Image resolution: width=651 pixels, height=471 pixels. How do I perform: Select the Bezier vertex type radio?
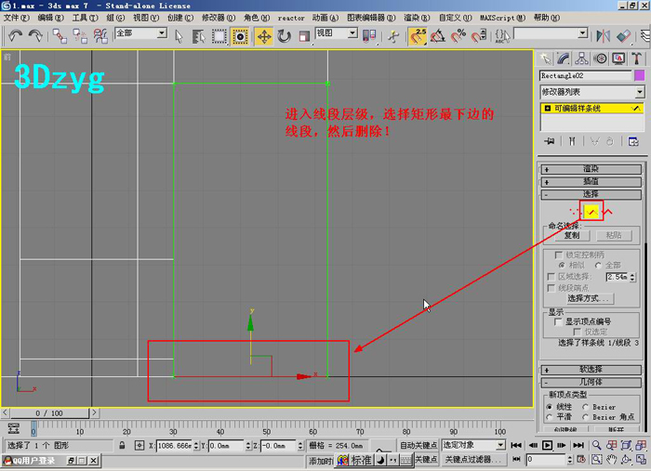[x=585, y=407]
